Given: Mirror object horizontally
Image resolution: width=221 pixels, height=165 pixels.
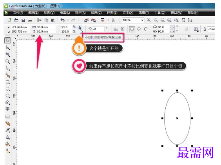Looking at the screenshot, I should pos(116,29).
